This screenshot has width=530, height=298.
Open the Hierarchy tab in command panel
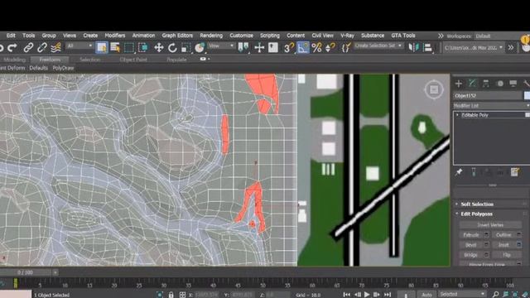pyautogui.click(x=486, y=84)
